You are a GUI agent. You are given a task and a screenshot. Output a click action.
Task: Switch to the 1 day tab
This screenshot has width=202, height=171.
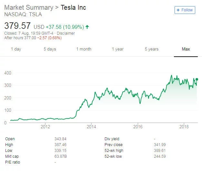16,49
